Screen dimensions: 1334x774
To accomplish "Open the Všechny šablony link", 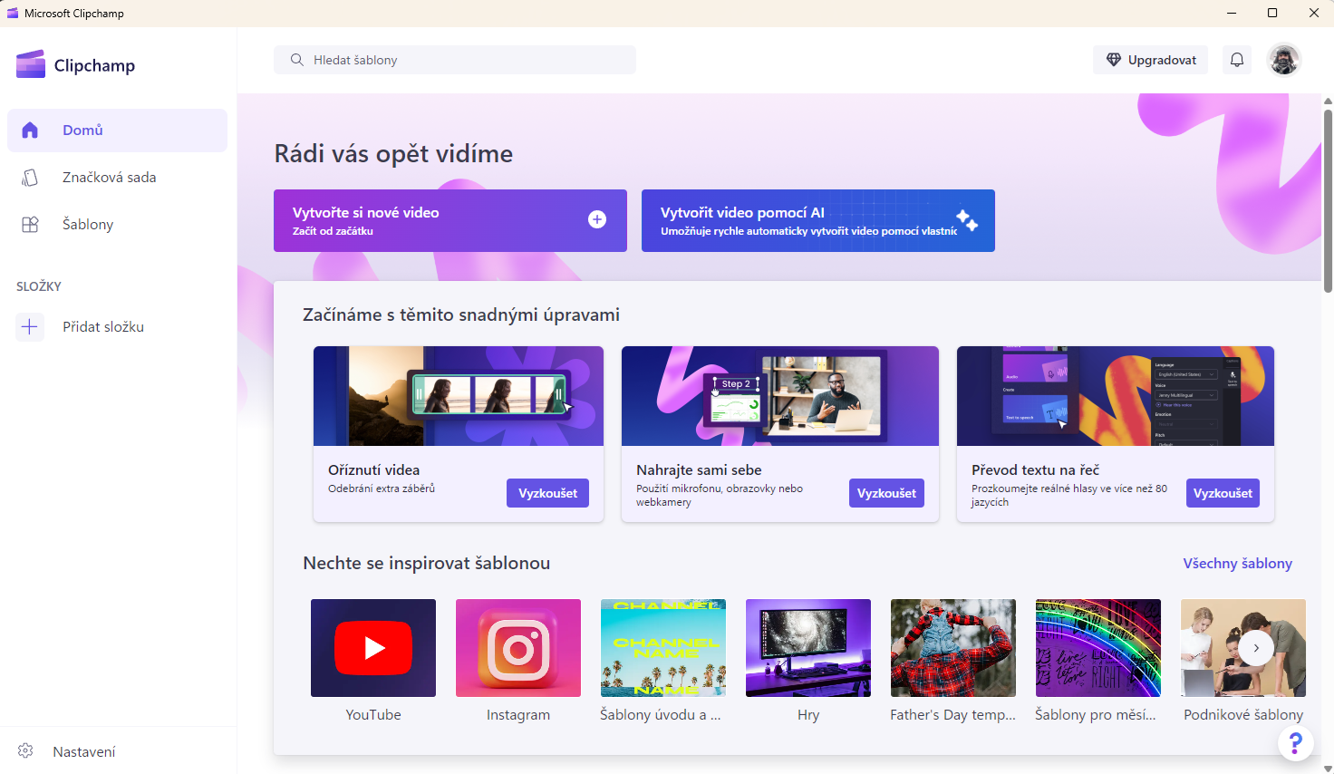I will click(1238, 564).
